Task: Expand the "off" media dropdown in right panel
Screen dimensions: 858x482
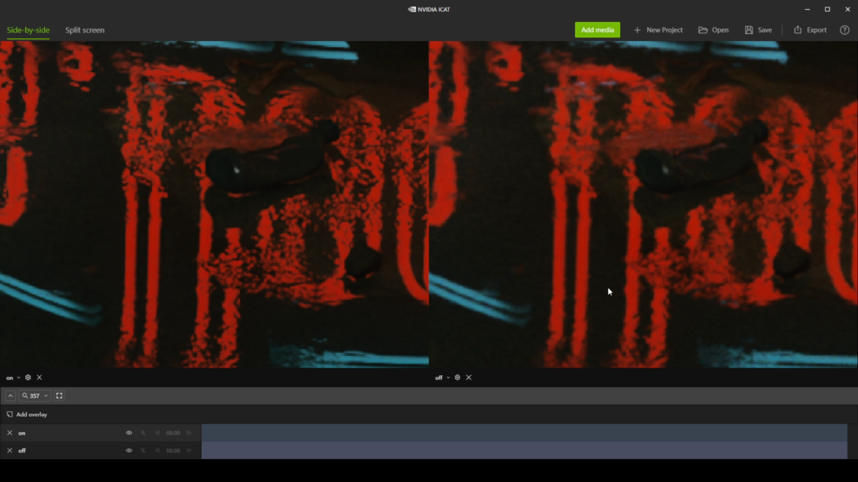Action: [x=448, y=378]
